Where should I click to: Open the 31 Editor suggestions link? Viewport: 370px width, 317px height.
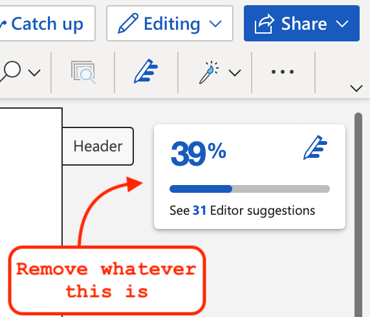pyautogui.click(x=242, y=210)
